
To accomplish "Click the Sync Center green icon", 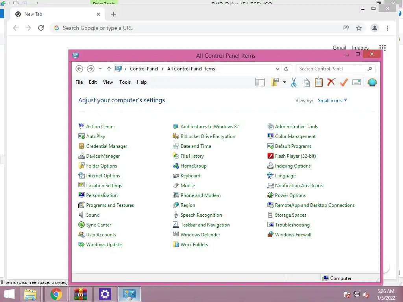I will pos(81,225).
